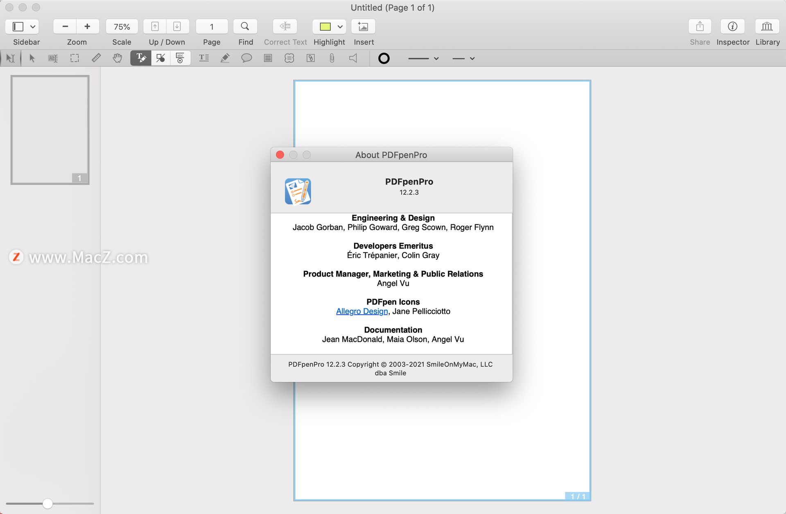786x514 pixels.
Task: Adjust the thumbnail size slider
Action: pos(47,503)
